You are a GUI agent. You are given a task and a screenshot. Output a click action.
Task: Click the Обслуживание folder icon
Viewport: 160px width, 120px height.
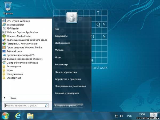pos(4,74)
